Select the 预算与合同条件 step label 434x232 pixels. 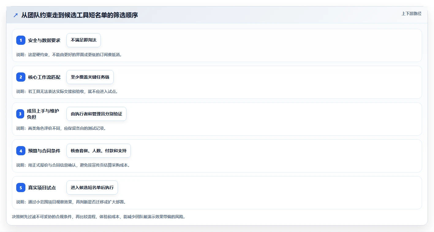[44, 151]
